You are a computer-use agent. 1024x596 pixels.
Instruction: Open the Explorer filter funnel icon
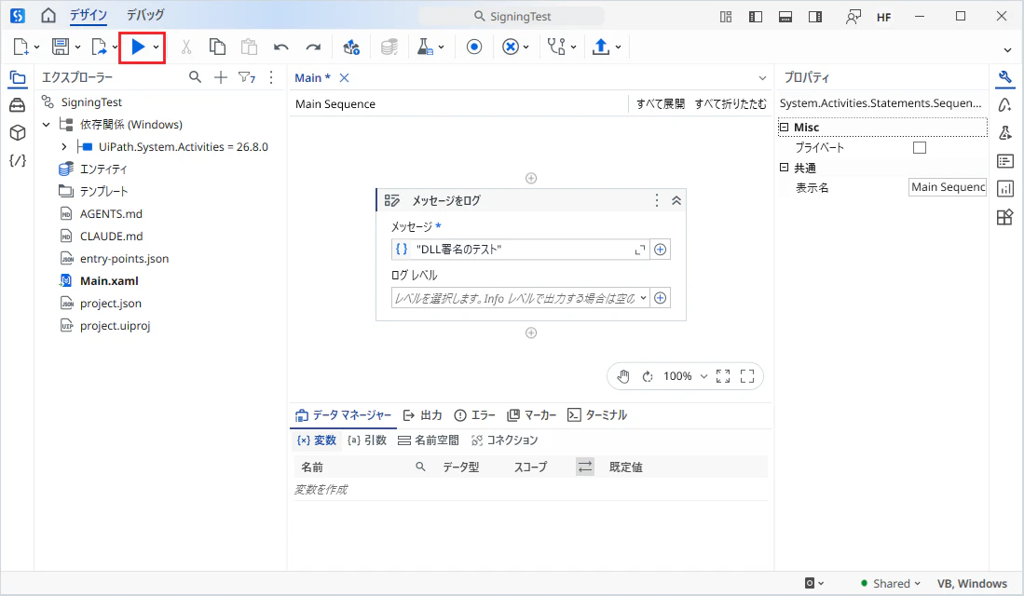point(247,77)
